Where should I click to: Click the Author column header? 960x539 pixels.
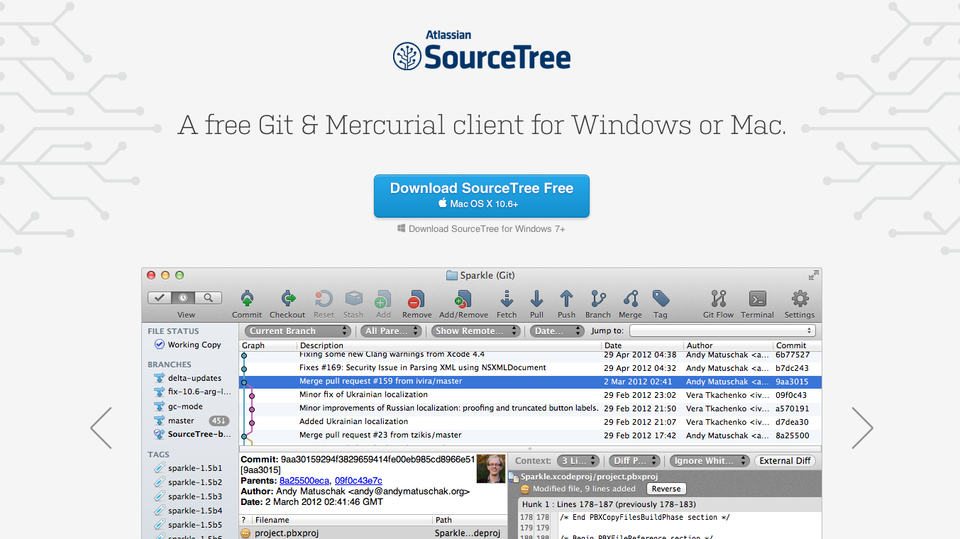(727, 345)
